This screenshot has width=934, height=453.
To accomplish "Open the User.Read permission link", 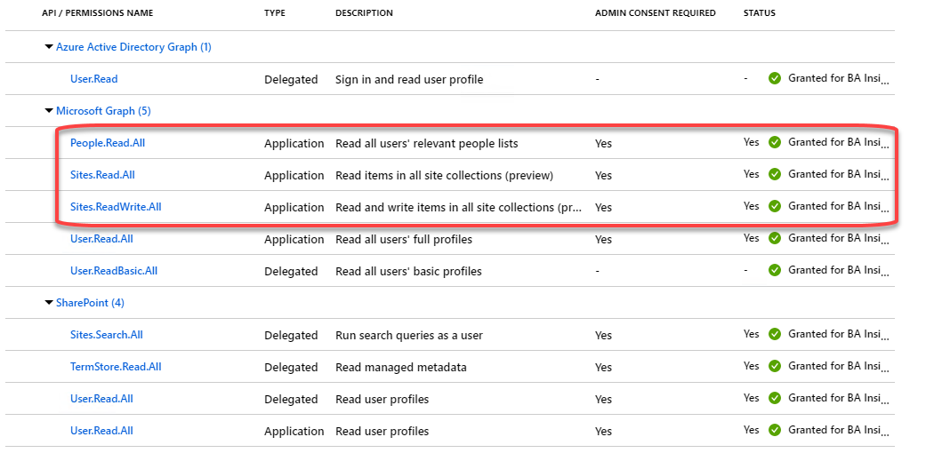I will coord(93,79).
